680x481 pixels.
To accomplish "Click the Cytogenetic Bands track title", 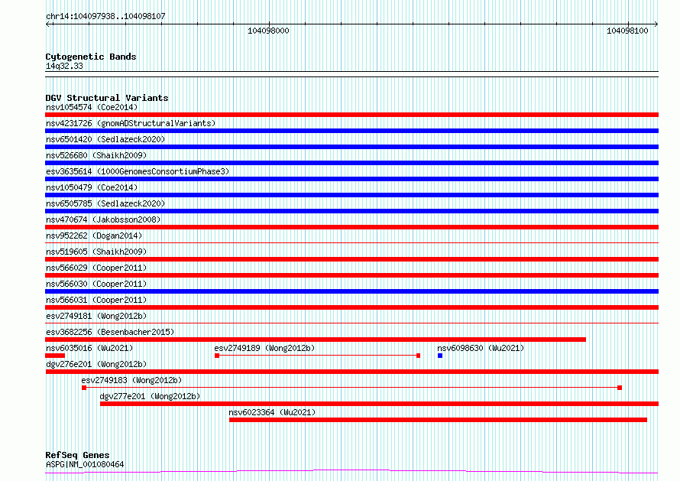I will pos(91,57).
